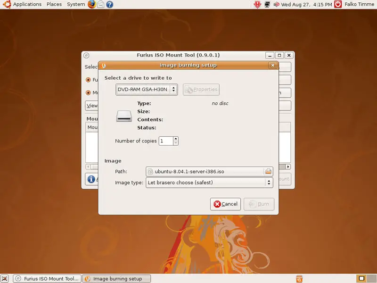Select first radio button in Furius window

pos(88,80)
